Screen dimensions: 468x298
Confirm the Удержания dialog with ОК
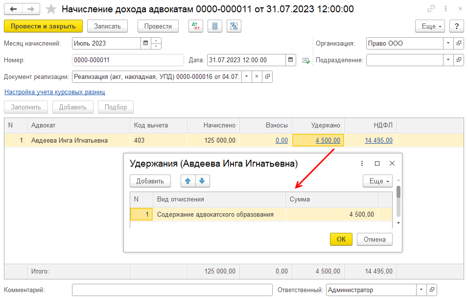[x=341, y=239]
